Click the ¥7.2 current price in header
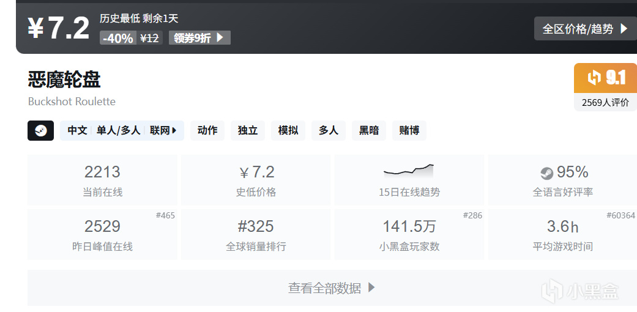637x312 pixels. click(x=59, y=28)
